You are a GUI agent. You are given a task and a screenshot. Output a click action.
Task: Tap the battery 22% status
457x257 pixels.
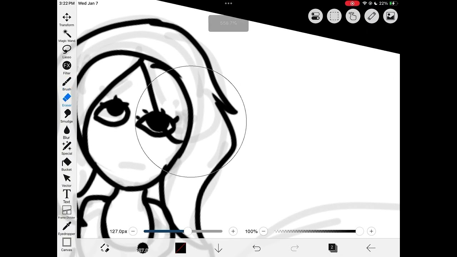(388, 3)
